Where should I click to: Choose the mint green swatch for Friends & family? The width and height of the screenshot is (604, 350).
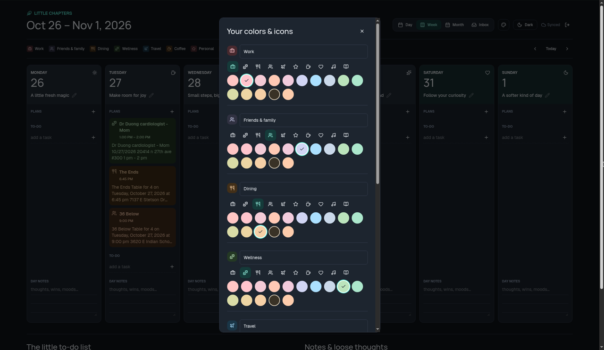pos(357,149)
